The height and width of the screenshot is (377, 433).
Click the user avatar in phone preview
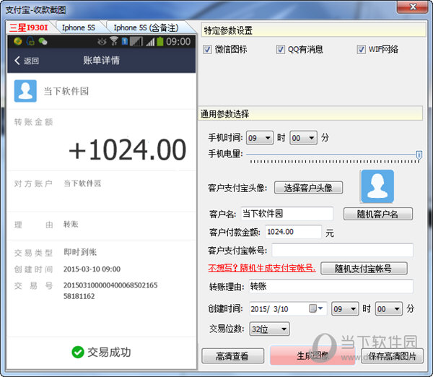[x=25, y=91]
